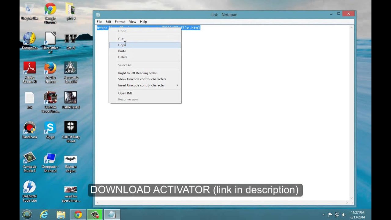The width and height of the screenshot is (391, 220).
Task: Click the Notepad title bar icon
Action: 98,15
